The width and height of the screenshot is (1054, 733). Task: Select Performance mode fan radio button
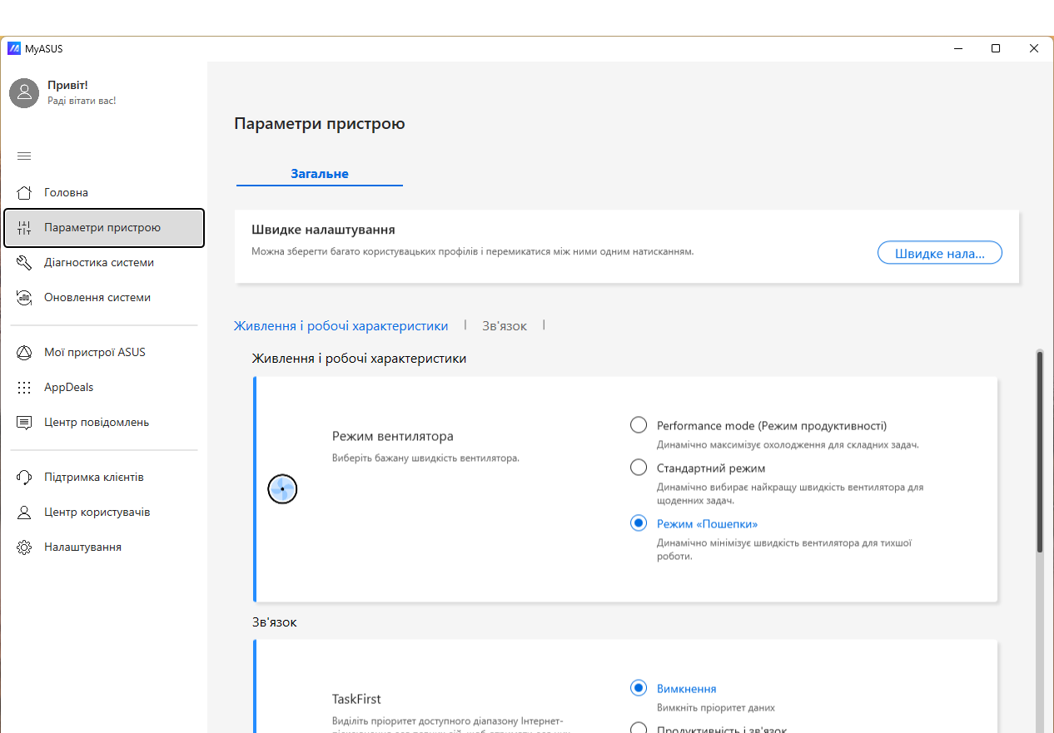point(639,425)
